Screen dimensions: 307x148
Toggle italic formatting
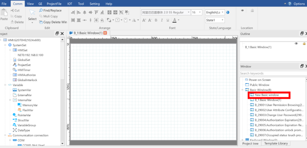pos(162,20)
